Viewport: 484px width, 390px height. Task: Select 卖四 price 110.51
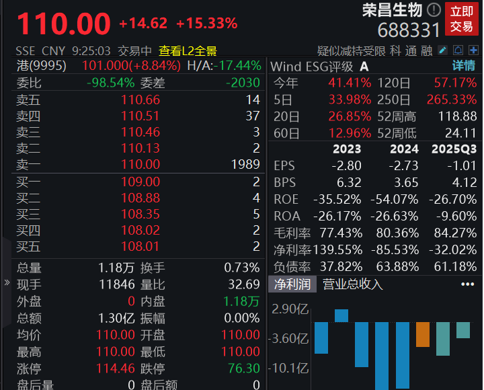coord(140,116)
